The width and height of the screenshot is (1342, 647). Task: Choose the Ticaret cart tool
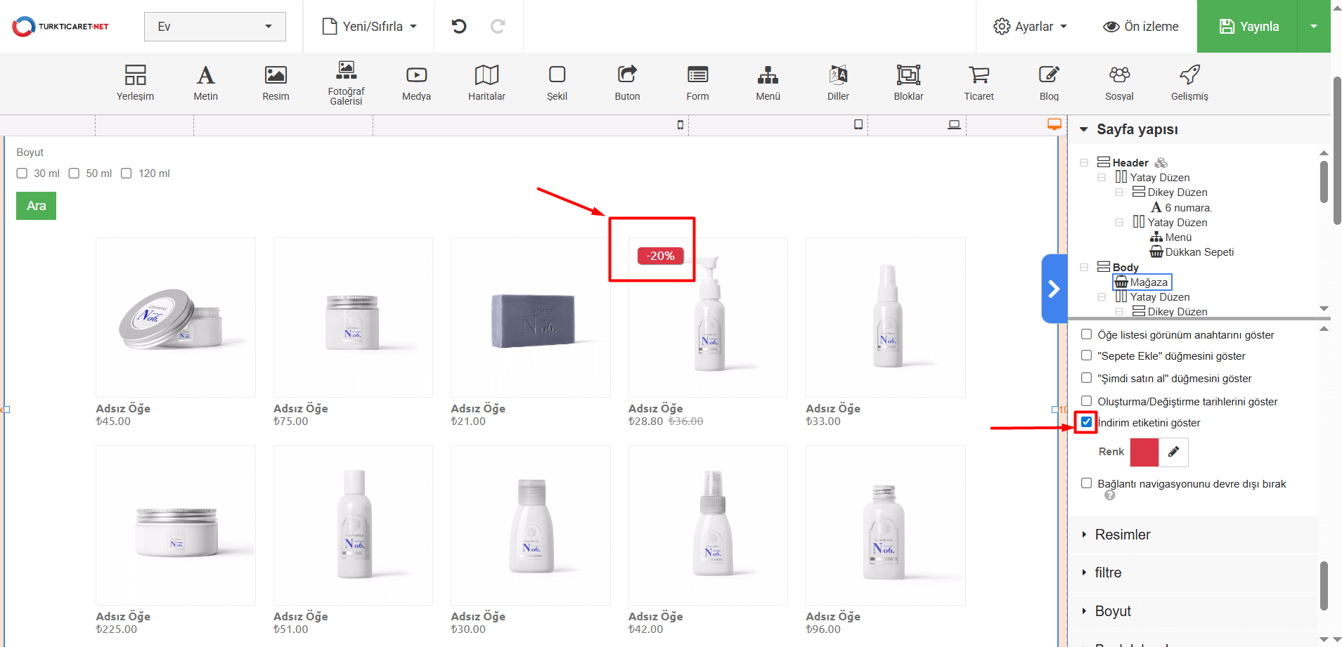coord(979,82)
